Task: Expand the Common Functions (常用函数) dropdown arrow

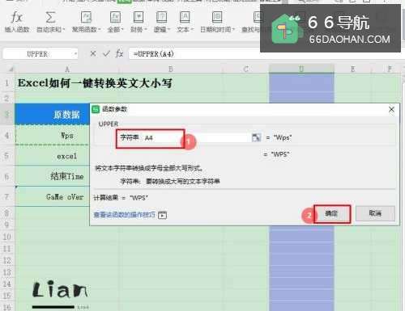Action: point(99,29)
